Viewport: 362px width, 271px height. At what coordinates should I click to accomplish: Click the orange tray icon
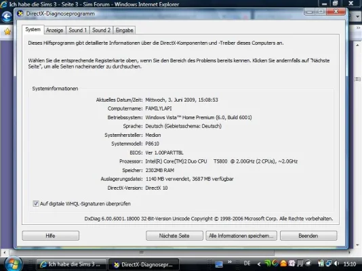(283, 264)
